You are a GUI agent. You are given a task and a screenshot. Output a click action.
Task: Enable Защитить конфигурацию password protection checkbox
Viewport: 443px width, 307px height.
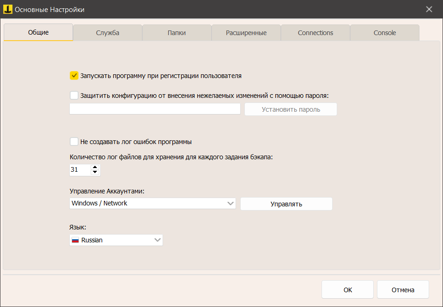coord(74,96)
